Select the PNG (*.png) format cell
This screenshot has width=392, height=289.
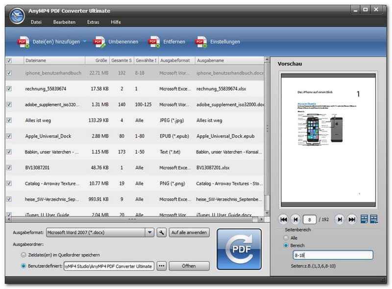click(172, 184)
